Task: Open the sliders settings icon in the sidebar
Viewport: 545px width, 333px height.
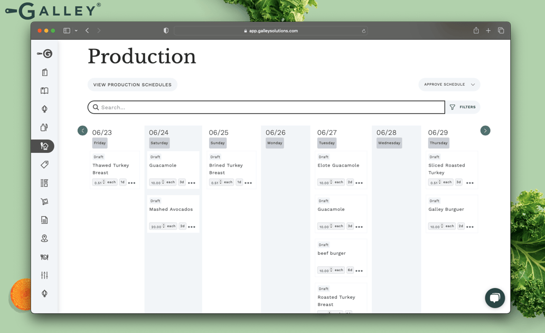Action: tap(44, 275)
